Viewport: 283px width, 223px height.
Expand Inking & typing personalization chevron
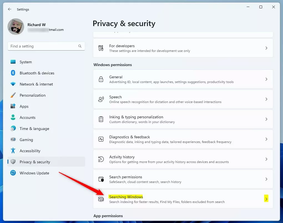266,119
